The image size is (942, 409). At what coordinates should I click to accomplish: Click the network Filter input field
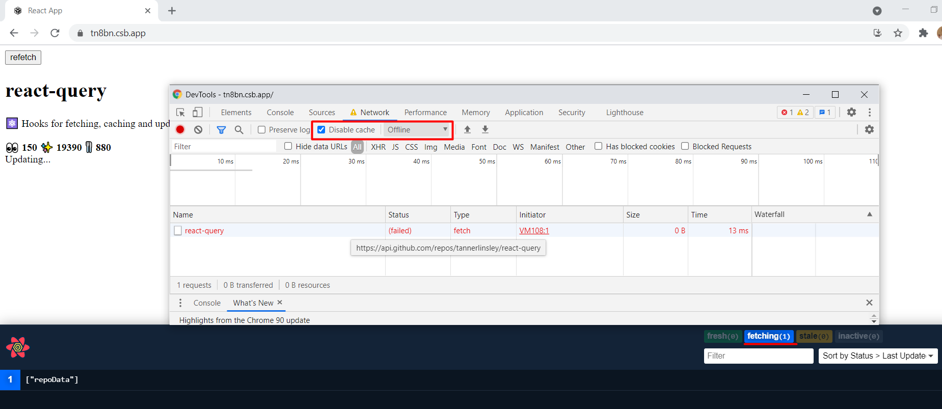tap(224, 147)
